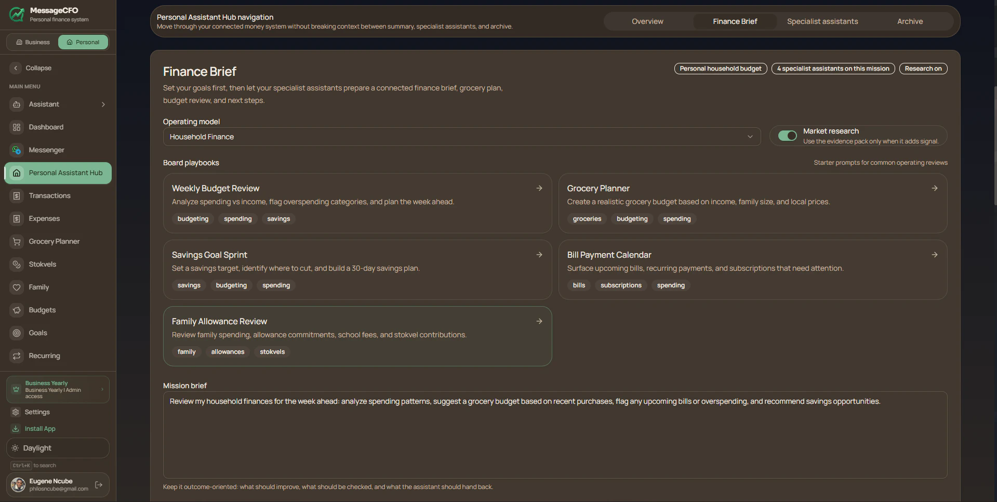The image size is (997, 502).
Task: Open the Stokvels page
Action: [42, 264]
